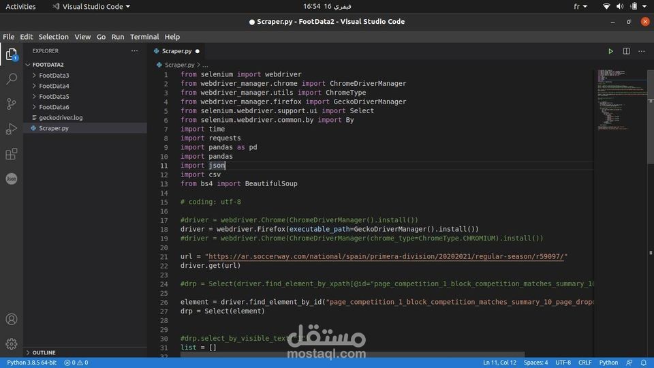Open the Manage gear icon

[x=12, y=343]
